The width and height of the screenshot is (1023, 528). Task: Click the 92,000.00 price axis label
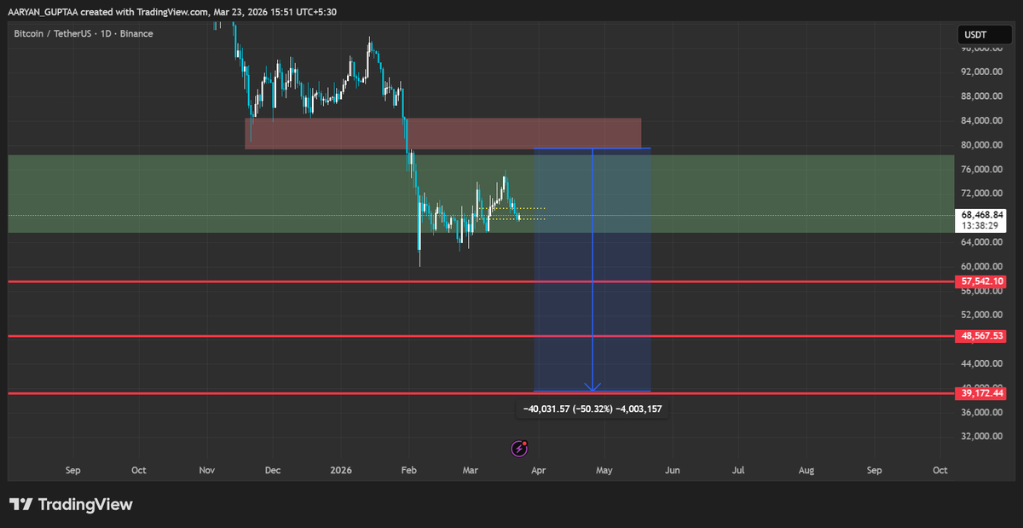coord(983,72)
